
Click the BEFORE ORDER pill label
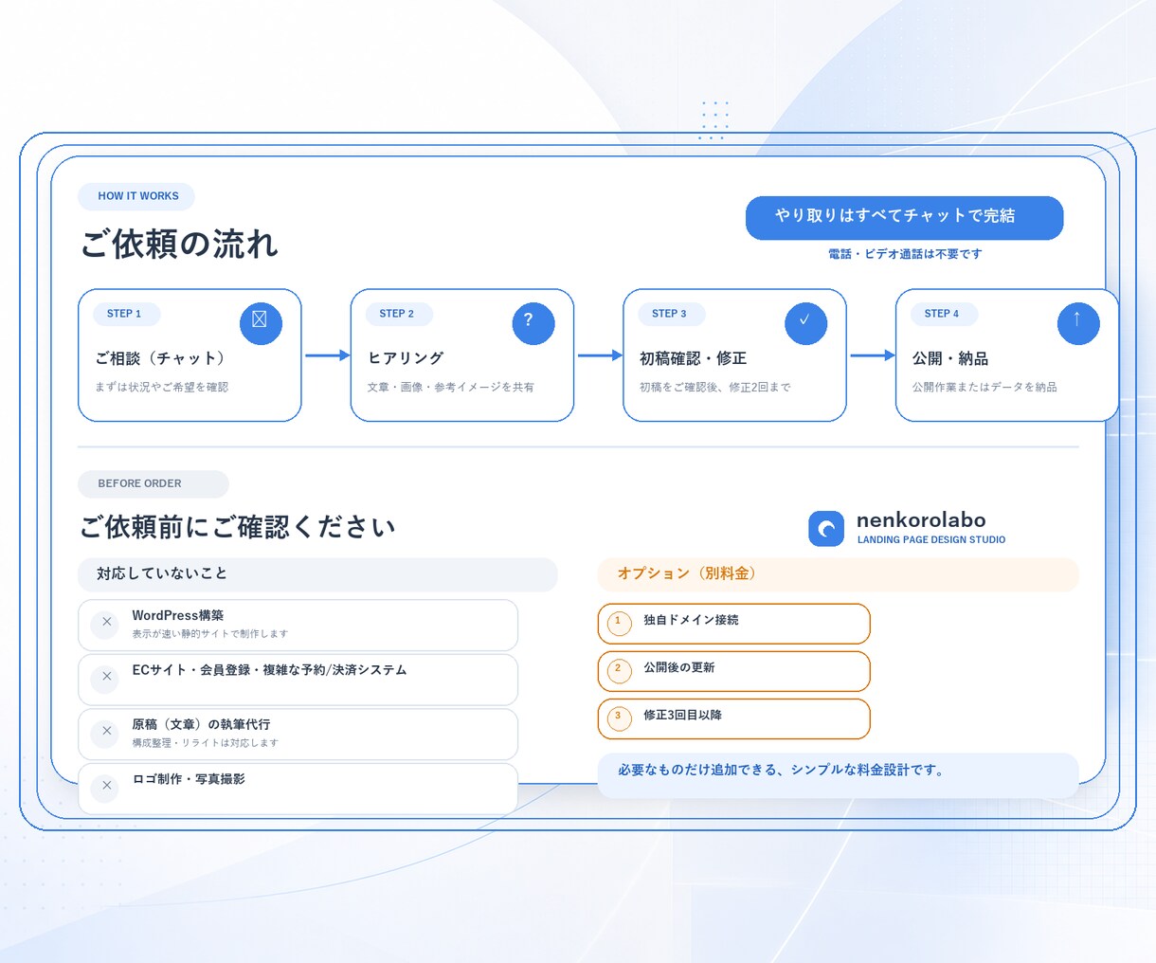(154, 483)
